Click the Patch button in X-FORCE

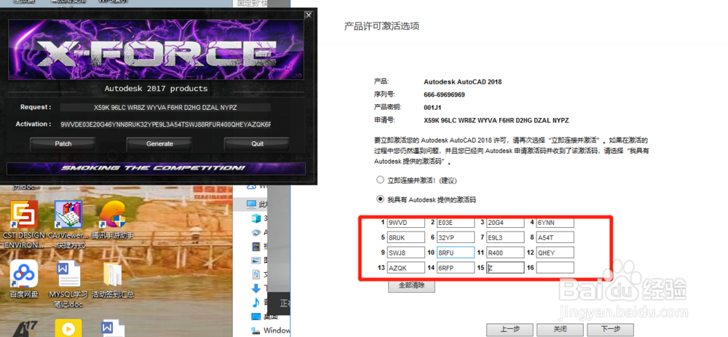click(63, 144)
